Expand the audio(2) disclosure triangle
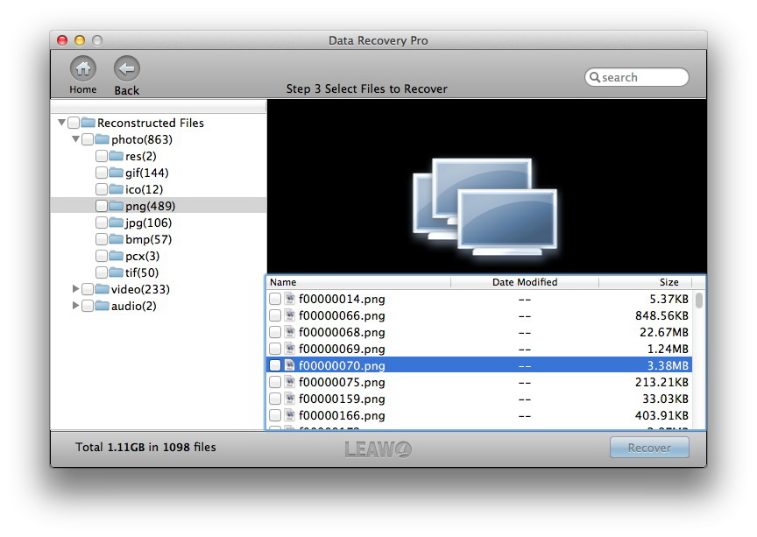Viewport: 757px width, 537px height. tap(75, 305)
